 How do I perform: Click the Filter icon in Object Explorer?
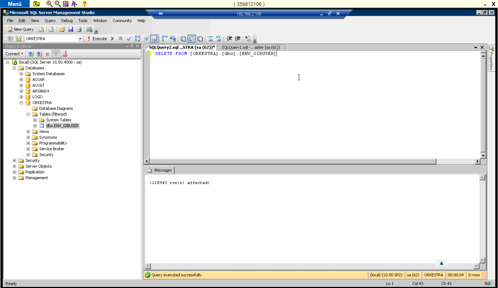coord(56,54)
